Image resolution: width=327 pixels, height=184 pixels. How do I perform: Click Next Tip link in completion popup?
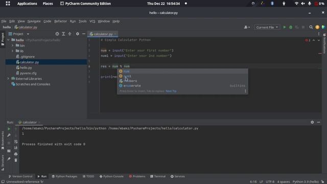point(171,91)
